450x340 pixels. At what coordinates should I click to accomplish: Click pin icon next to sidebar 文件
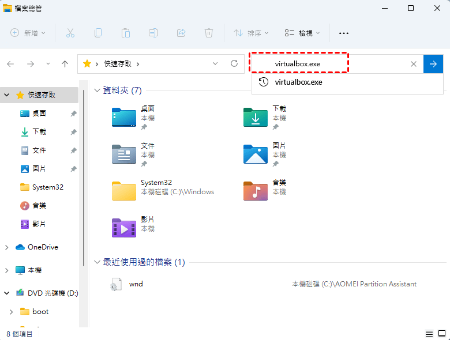73,150
